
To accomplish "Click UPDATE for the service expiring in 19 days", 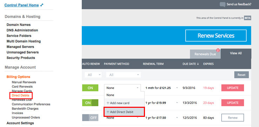I will (x=233, y=88).
